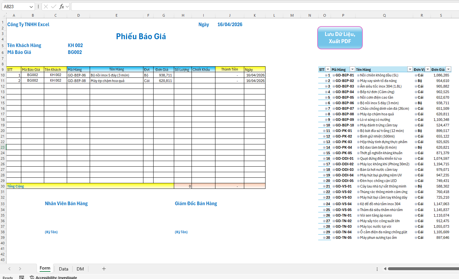Screen dimensions: 459x279
Task: Click the Cancel (X) formula bar icon
Action: 46,7
